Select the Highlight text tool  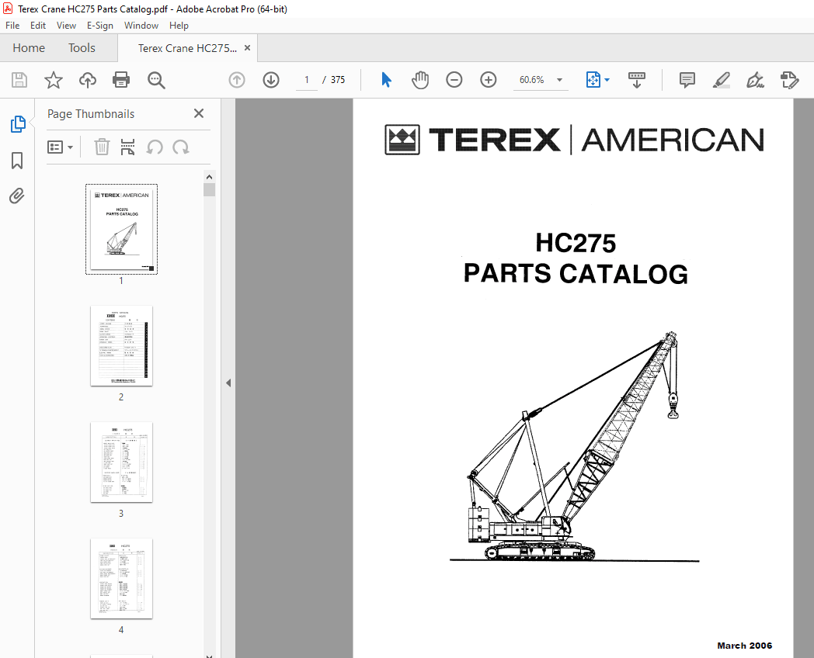click(722, 80)
